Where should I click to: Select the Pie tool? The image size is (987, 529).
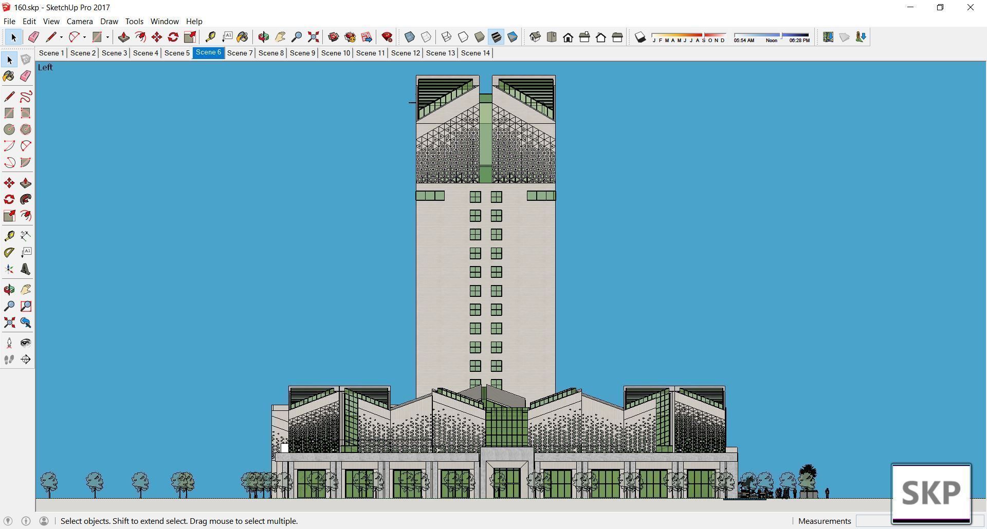click(x=26, y=162)
